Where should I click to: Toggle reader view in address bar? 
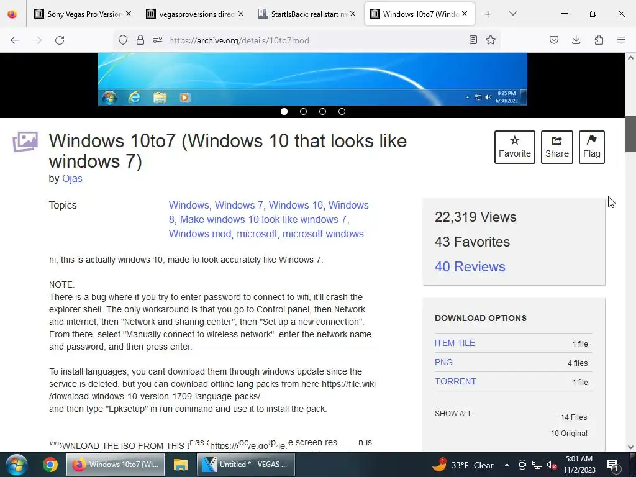473,40
